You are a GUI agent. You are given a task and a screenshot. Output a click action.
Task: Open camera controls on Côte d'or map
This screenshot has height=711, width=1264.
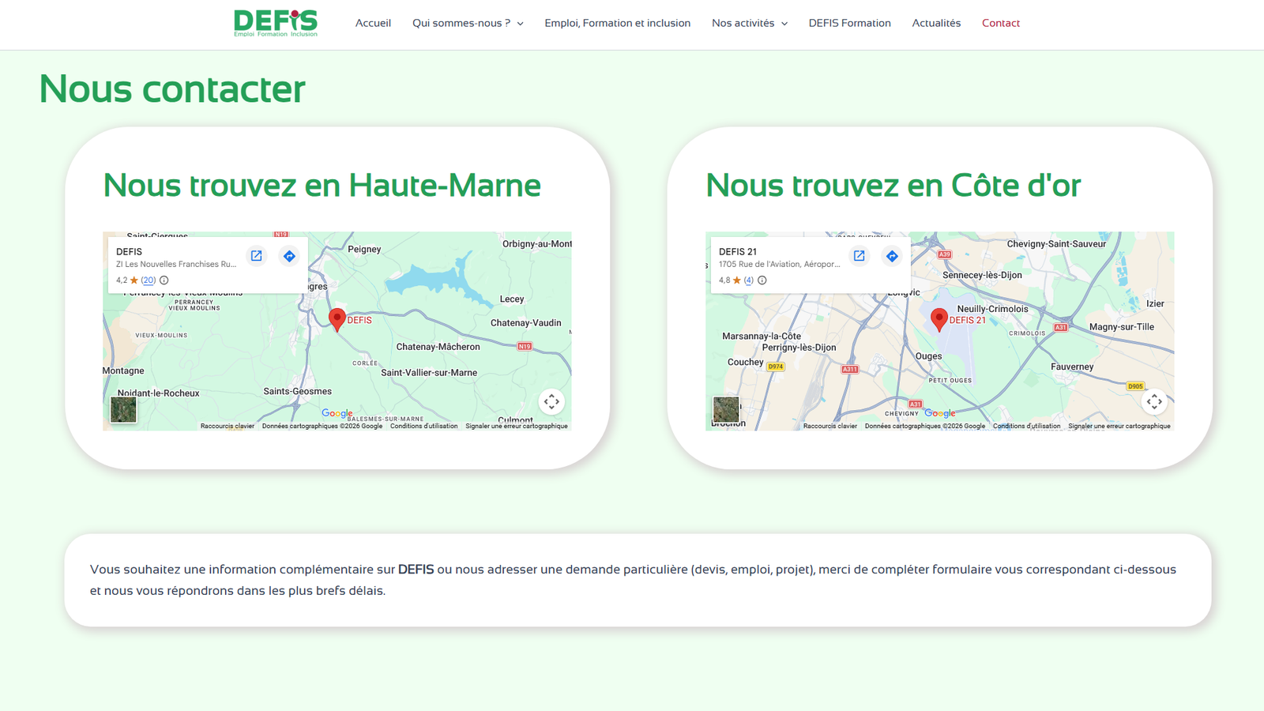(x=1154, y=402)
